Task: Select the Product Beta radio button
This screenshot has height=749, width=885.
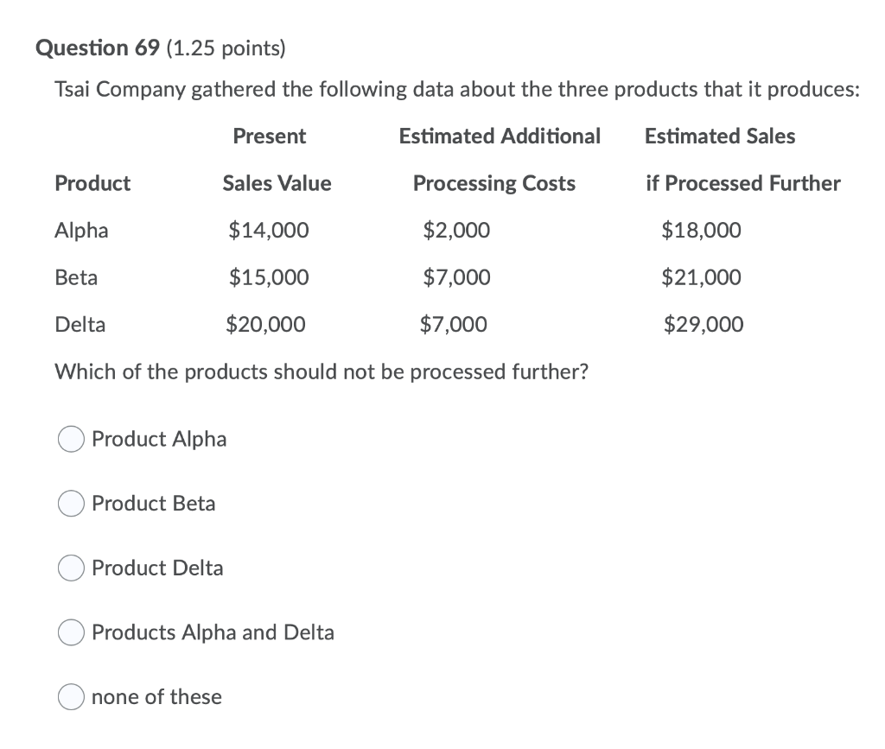Action: (71, 503)
